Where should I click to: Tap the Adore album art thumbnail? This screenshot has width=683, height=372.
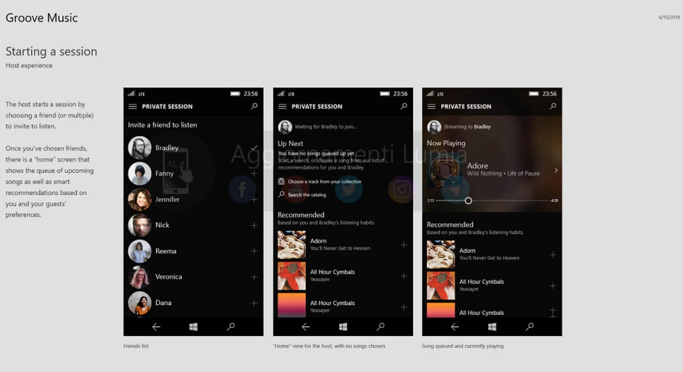point(444,171)
